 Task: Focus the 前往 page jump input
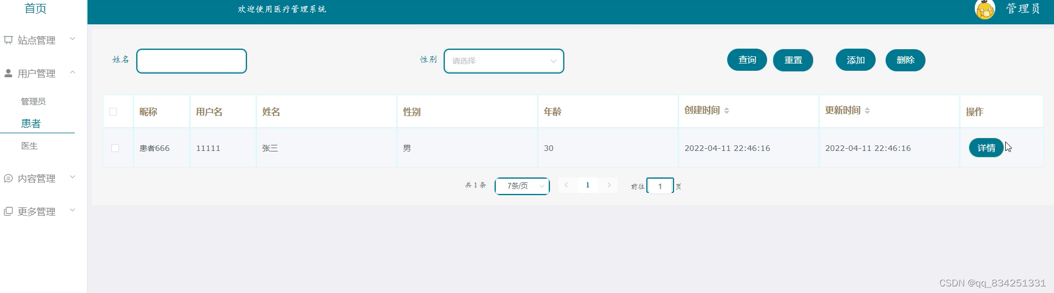(x=660, y=186)
